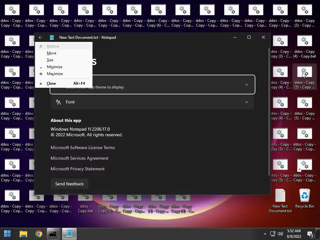The width and height of the screenshot is (320, 240).
Task: Click the Windows Notepad 11.2206.17.0 version text
Action: tap(80, 129)
